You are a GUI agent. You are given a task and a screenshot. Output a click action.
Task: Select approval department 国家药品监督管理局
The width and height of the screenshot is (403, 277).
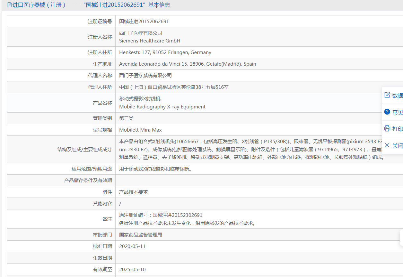[x=141, y=235]
